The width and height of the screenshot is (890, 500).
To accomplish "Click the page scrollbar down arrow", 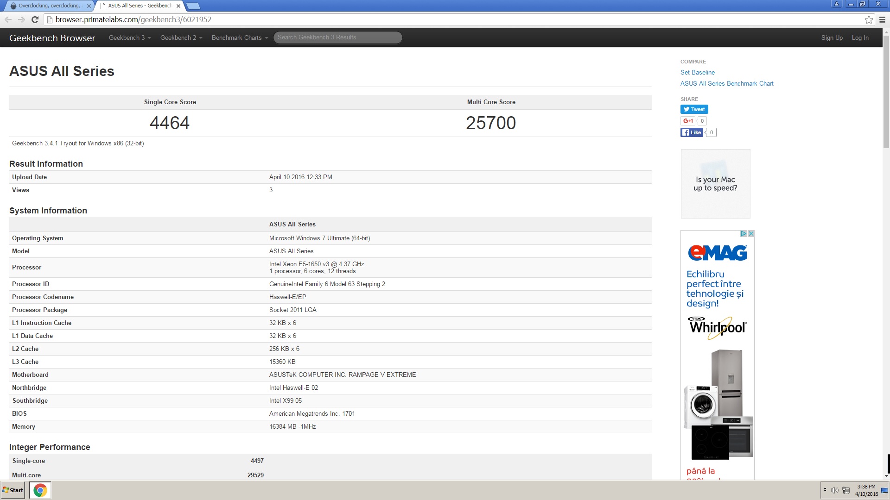I will click(886, 476).
